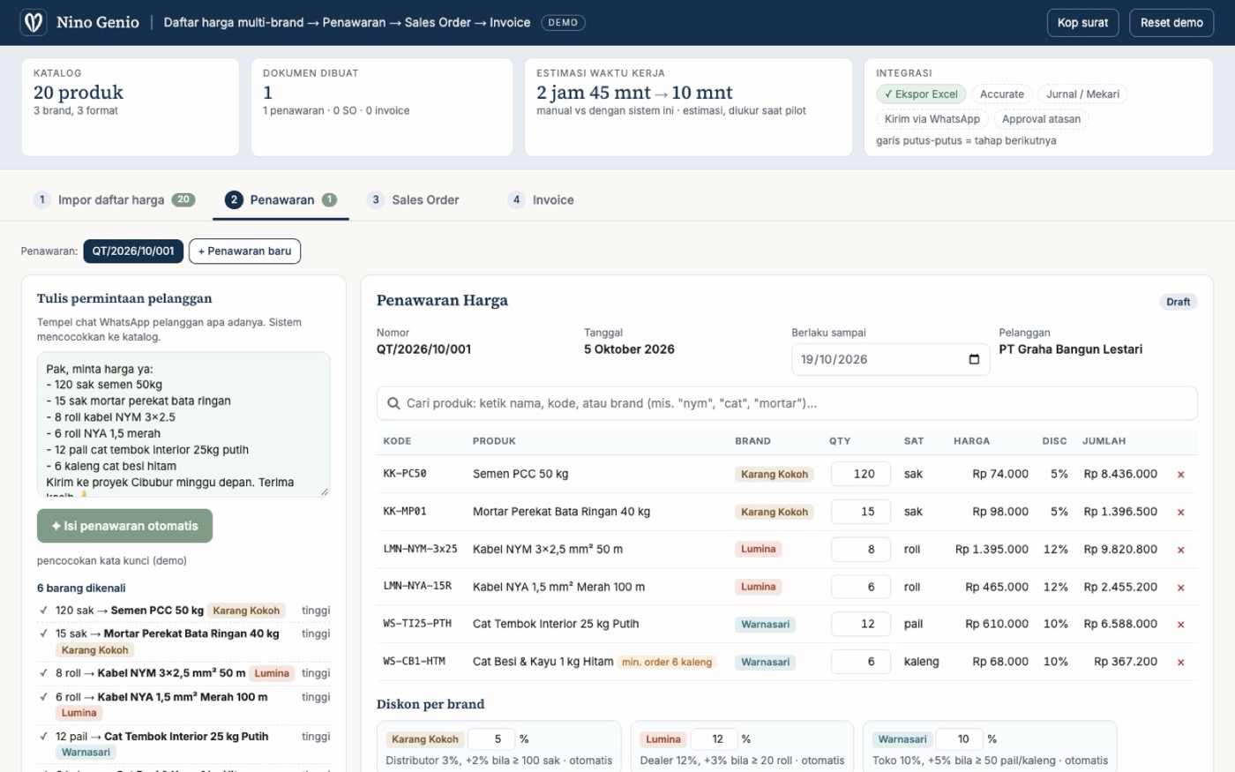Switch to the Sales Order tab
1235x772 pixels.
click(414, 199)
